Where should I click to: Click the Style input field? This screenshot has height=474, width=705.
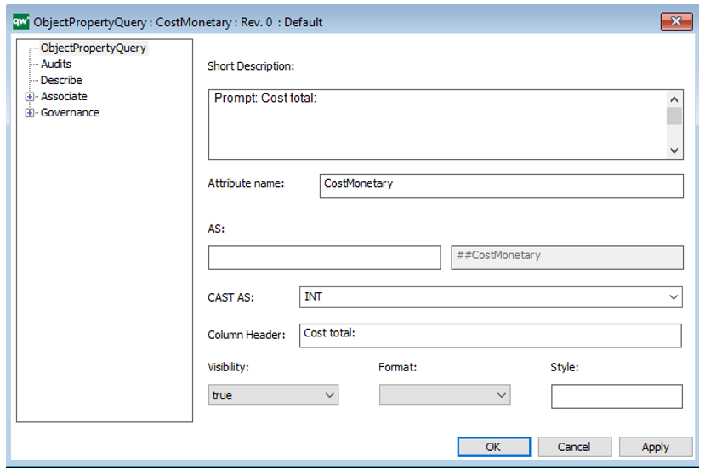616,397
